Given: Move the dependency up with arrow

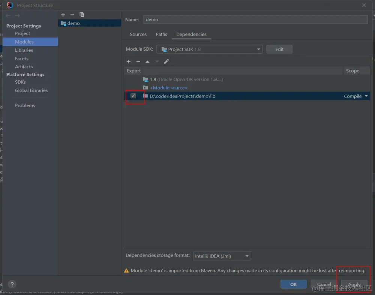Looking at the screenshot, I should (x=147, y=62).
